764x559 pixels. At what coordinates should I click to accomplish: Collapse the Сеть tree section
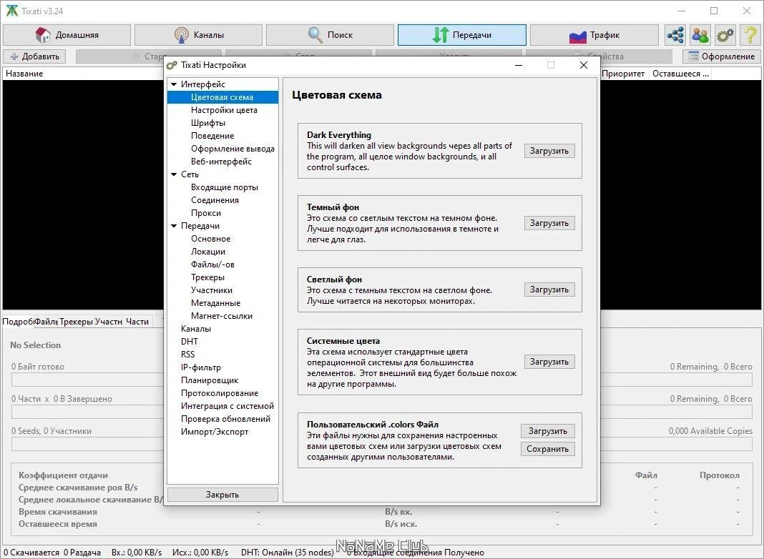[x=174, y=174]
